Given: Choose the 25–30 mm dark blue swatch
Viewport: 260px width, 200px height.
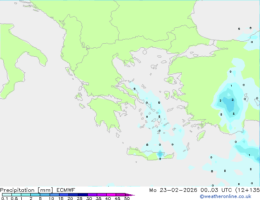Looking at the screenshot, I should 83,195.
